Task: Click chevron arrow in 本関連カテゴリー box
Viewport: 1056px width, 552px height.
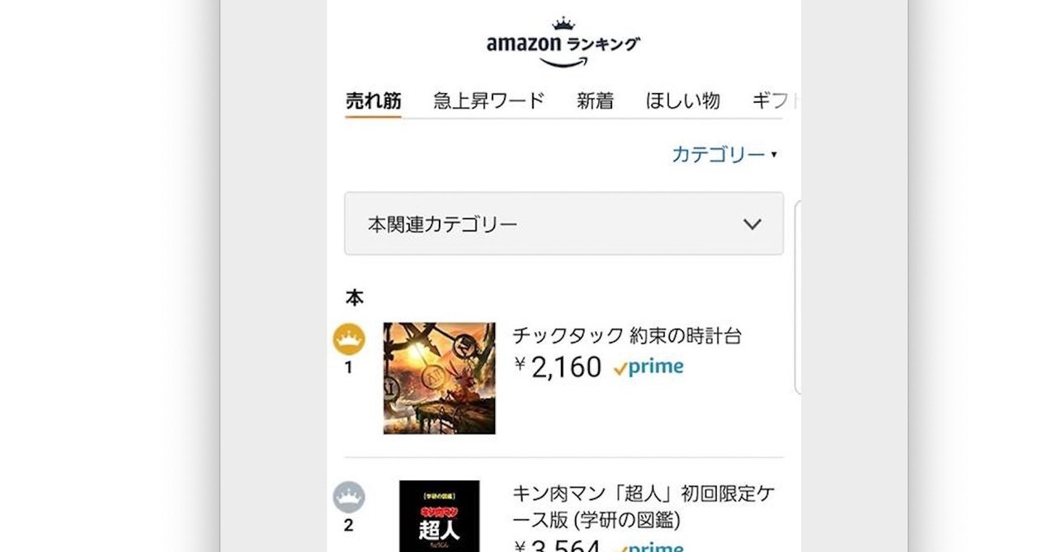Action: click(752, 224)
